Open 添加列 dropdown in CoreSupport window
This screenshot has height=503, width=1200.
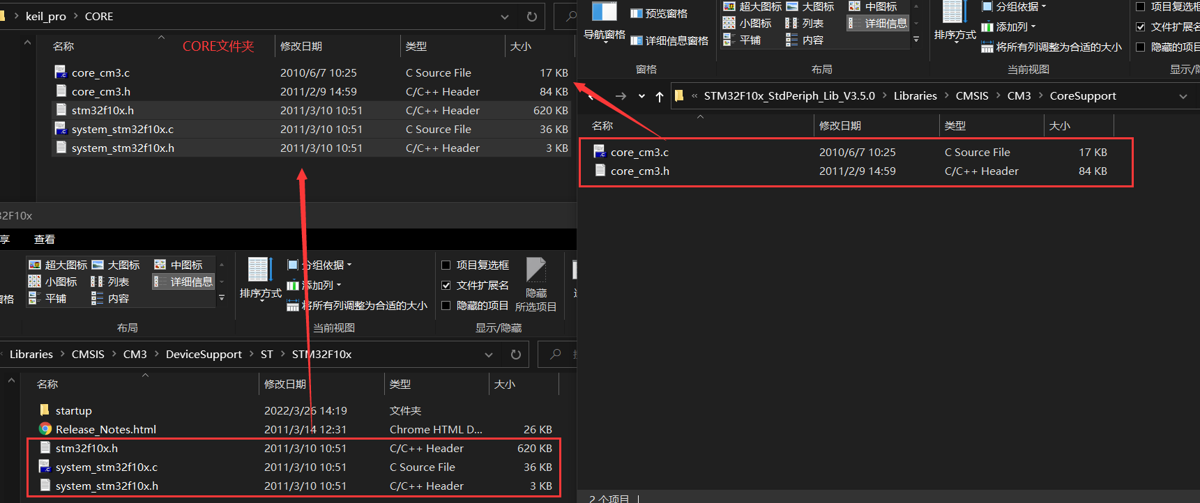click(1009, 26)
